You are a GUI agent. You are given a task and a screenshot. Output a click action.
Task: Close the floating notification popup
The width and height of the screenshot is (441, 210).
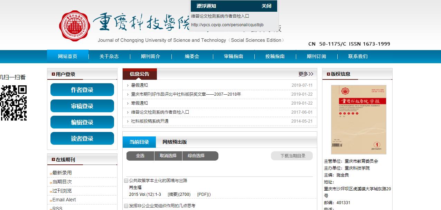[266, 6]
